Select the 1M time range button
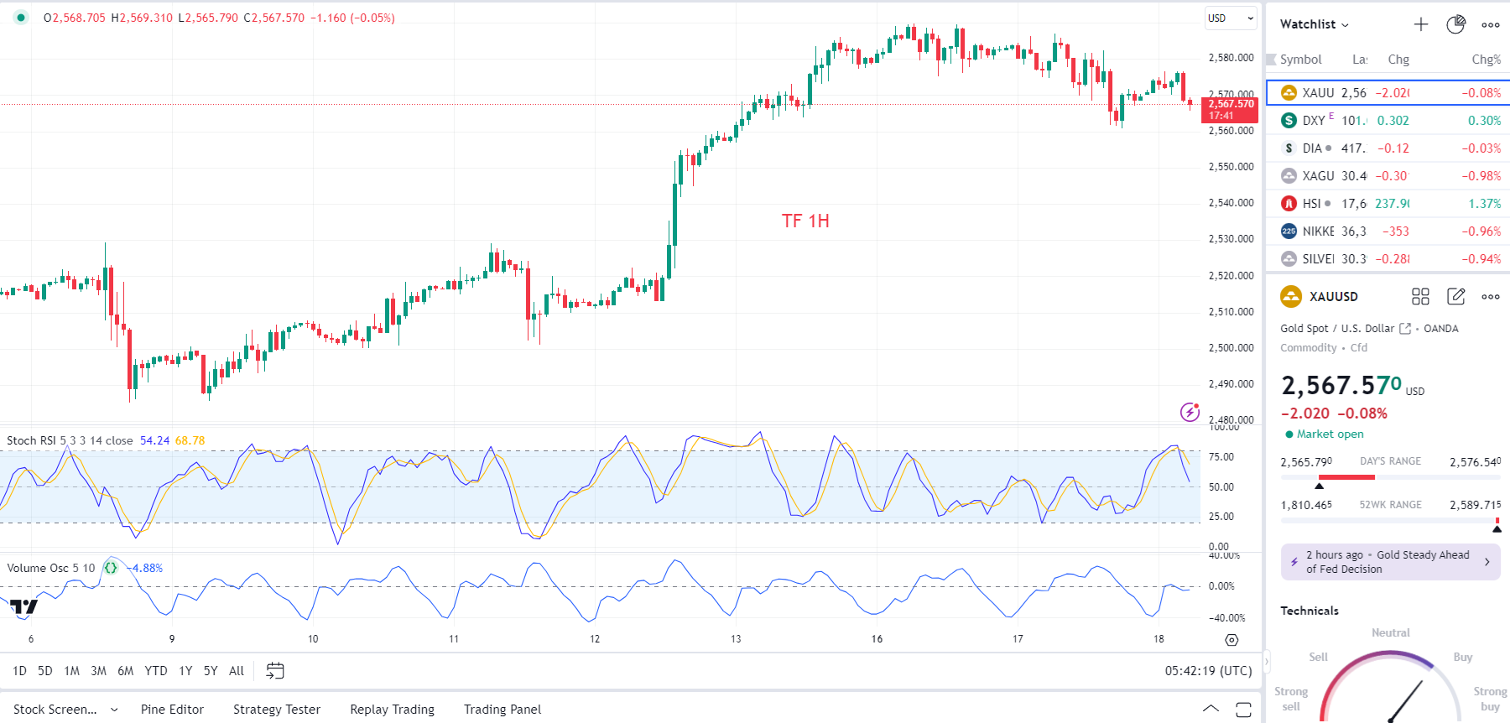This screenshot has height=723, width=1510. click(x=71, y=671)
